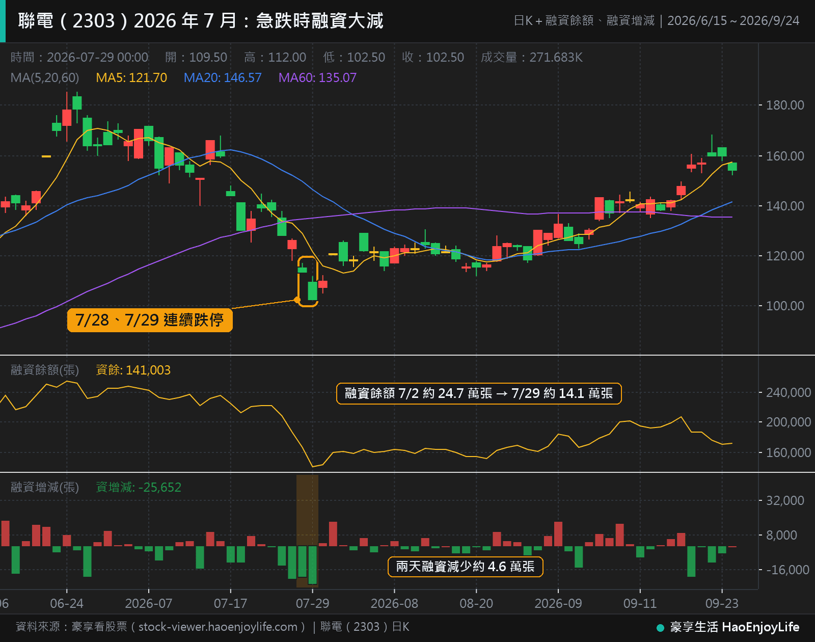Click the MA60: 135.07 legend label
The width and height of the screenshot is (815, 642).
click(x=317, y=77)
